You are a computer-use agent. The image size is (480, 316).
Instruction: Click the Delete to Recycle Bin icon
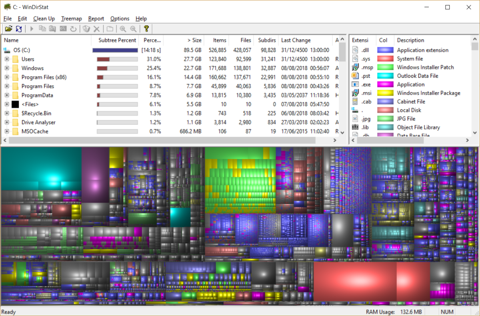pos(86,28)
